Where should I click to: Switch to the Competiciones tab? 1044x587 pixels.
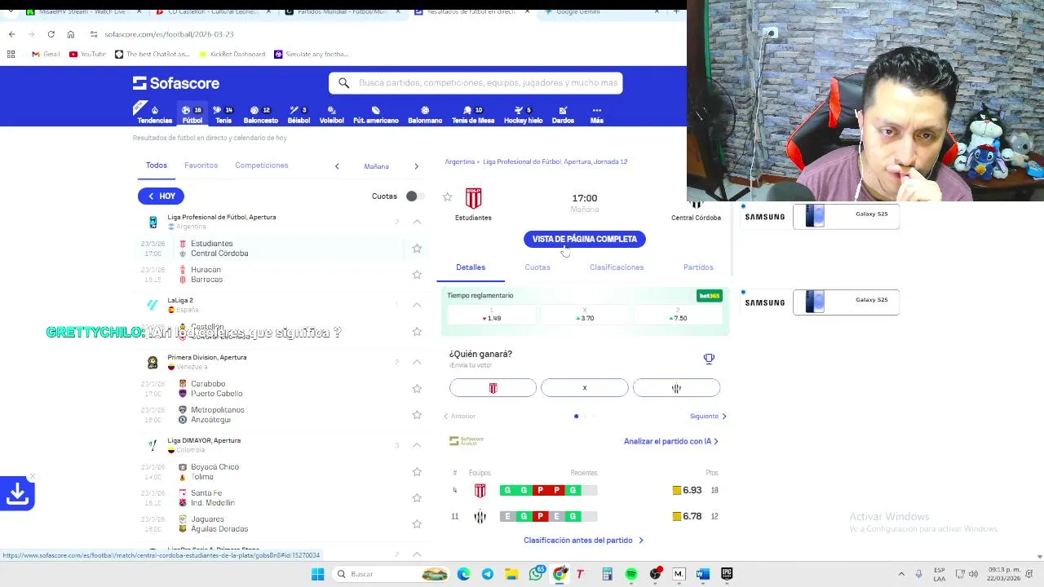pyautogui.click(x=261, y=166)
